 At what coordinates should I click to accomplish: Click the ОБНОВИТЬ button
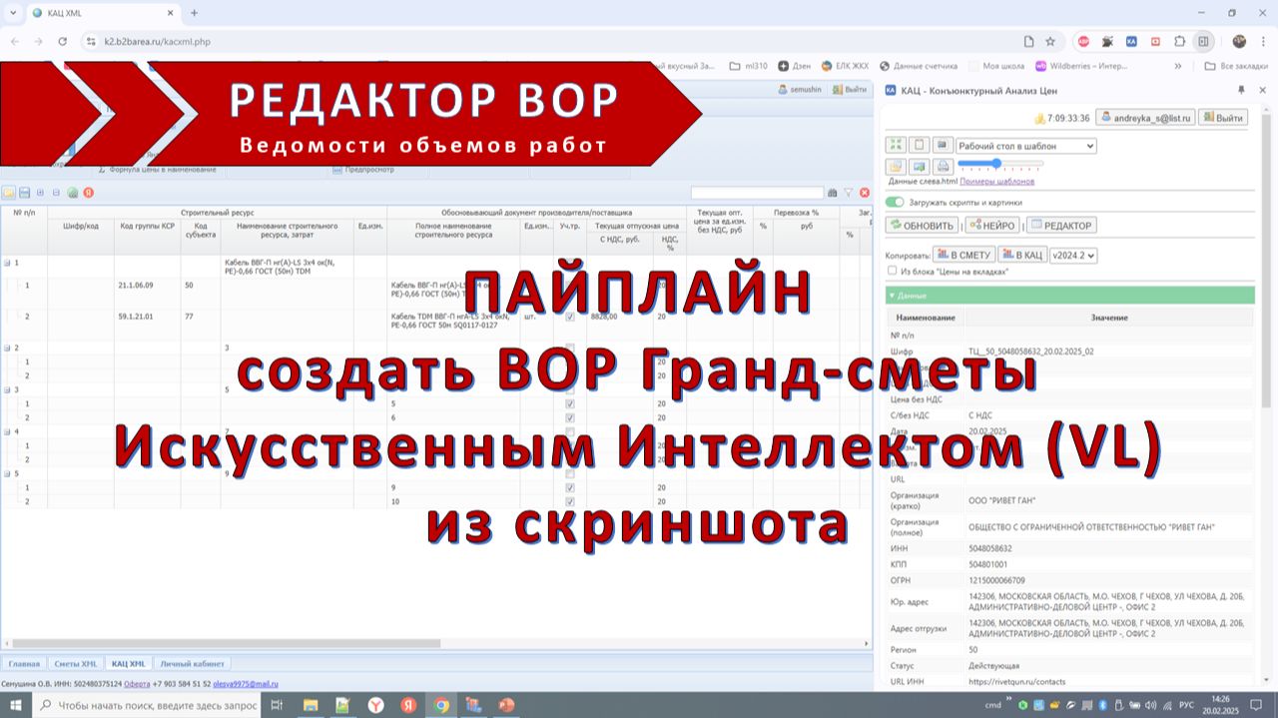pyautogui.click(x=922, y=226)
